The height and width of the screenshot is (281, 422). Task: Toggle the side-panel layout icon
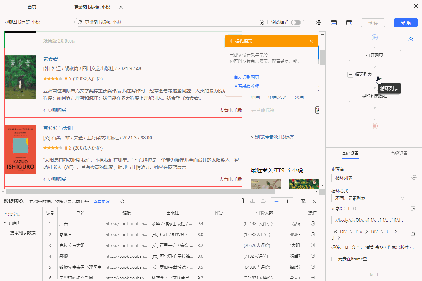point(349,22)
